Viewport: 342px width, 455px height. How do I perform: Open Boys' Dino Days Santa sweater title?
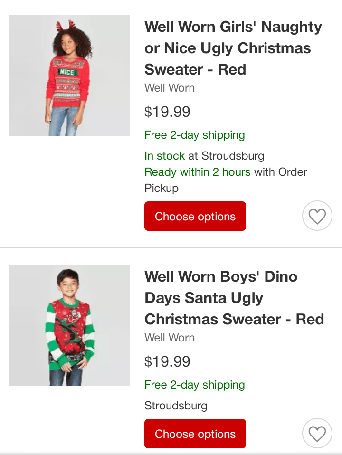coord(234,298)
